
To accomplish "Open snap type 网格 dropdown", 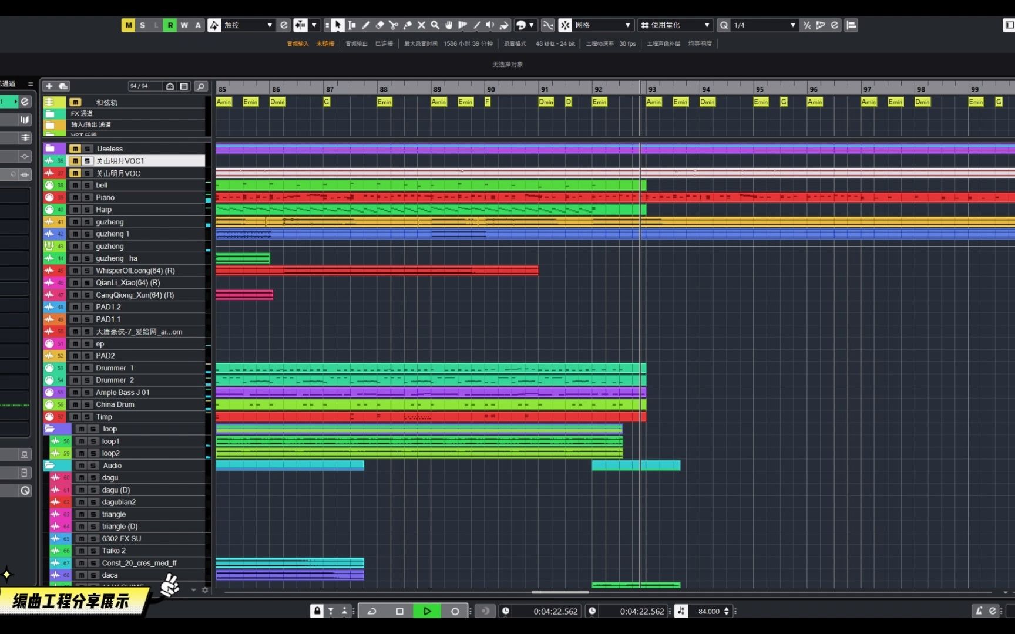I will pyautogui.click(x=603, y=25).
